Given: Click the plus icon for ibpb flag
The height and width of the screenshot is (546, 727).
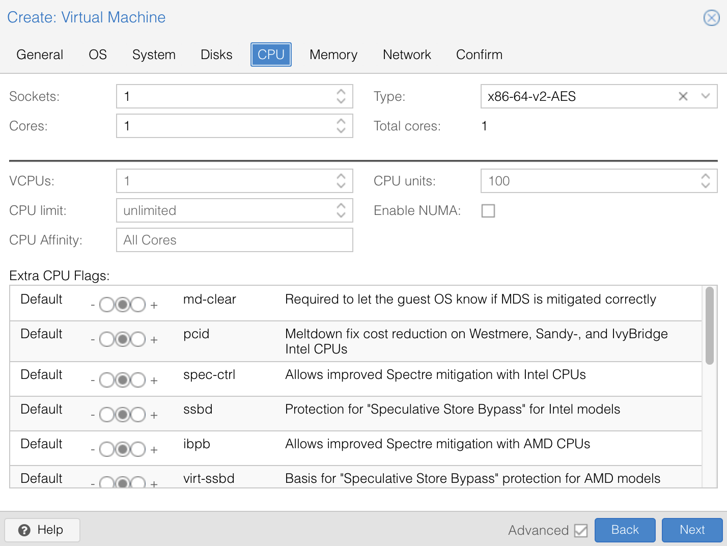Looking at the screenshot, I should pyautogui.click(x=154, y=450).
